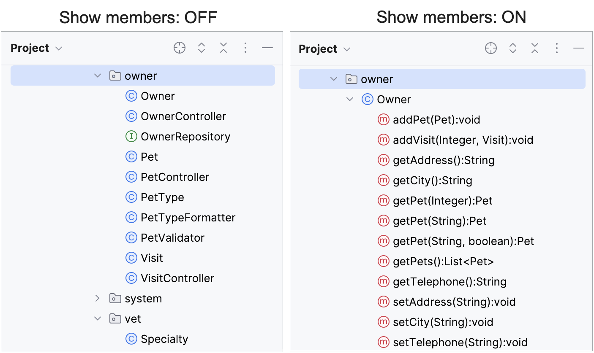The height and width of the screenshot is (353, 594).
Task: Click the Collapse All icon in right panel
Action: pyautogui.click(x=535, y=48)
